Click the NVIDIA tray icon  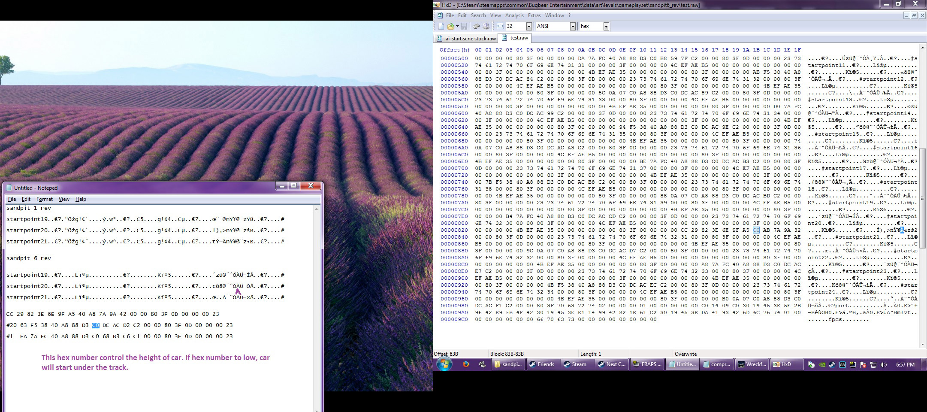821,365
